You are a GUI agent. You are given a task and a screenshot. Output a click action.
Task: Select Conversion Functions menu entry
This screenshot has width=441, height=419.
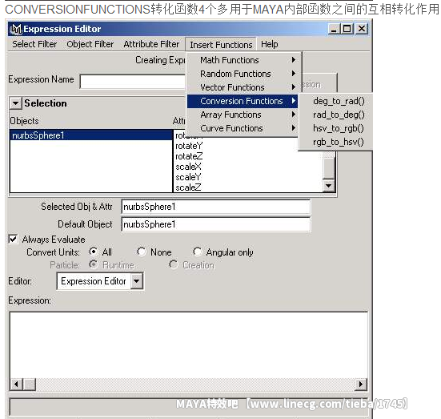pos(243,101)
